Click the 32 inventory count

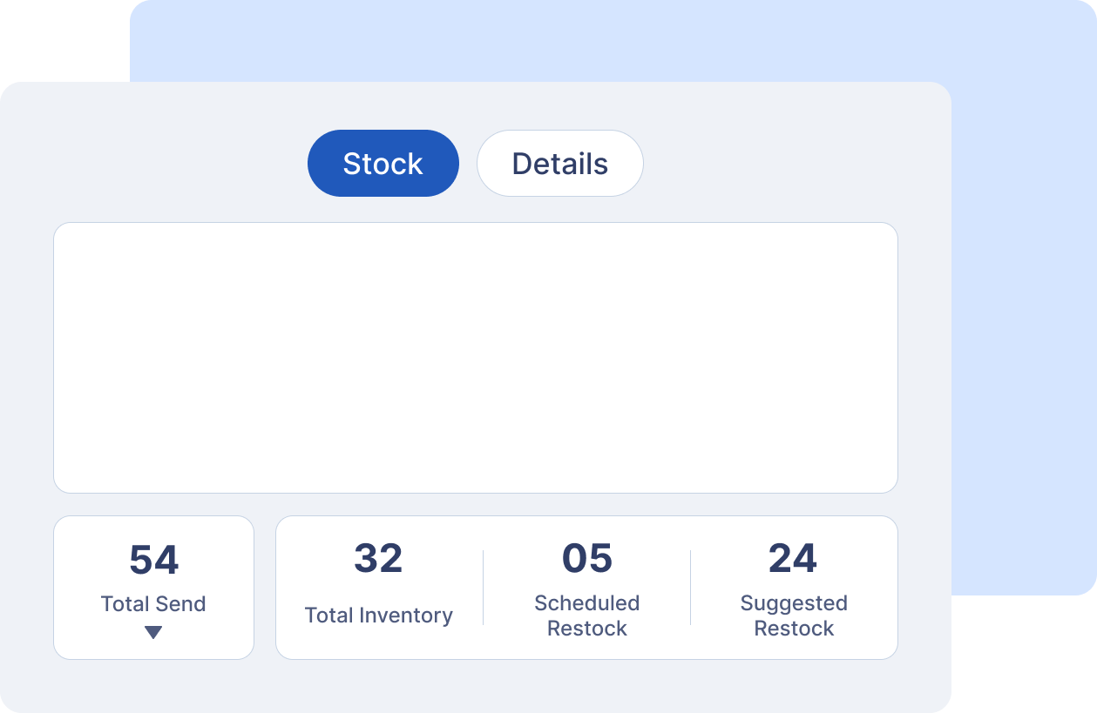tap(378, 559)
